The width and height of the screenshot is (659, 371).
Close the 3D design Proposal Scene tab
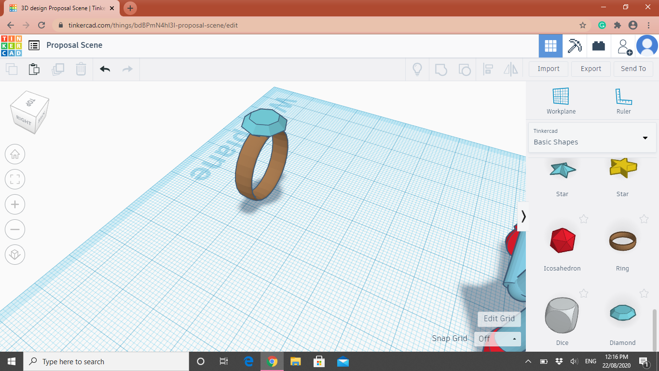112,8
